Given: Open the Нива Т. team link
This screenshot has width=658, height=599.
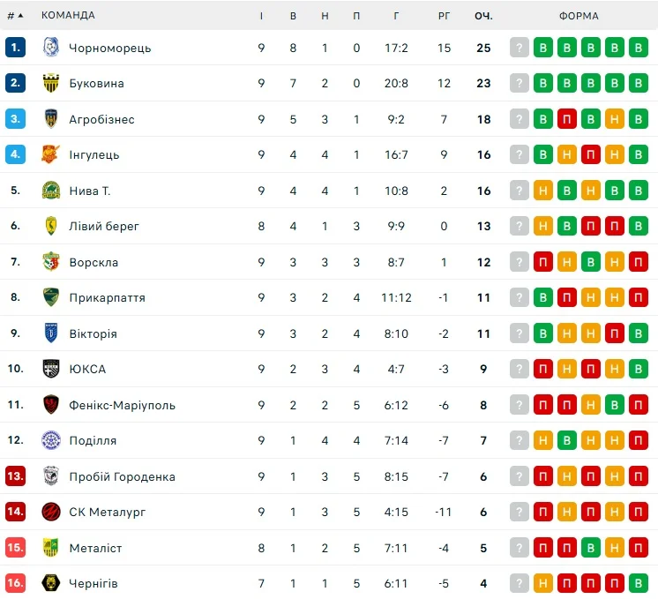Looking at the screenshot, I should coord(90,191).
